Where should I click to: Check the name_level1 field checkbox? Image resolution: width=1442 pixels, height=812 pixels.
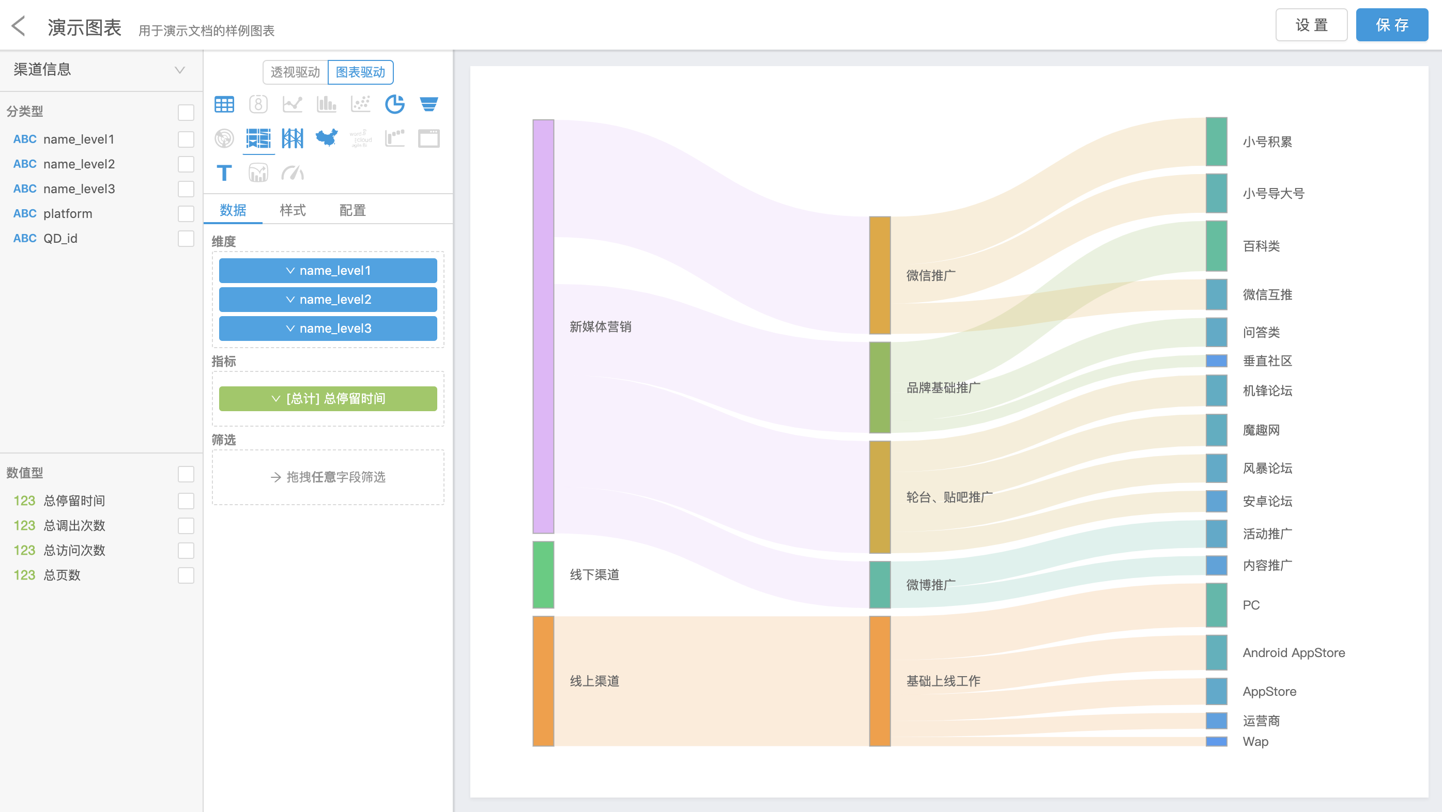[x=186, y=139]
